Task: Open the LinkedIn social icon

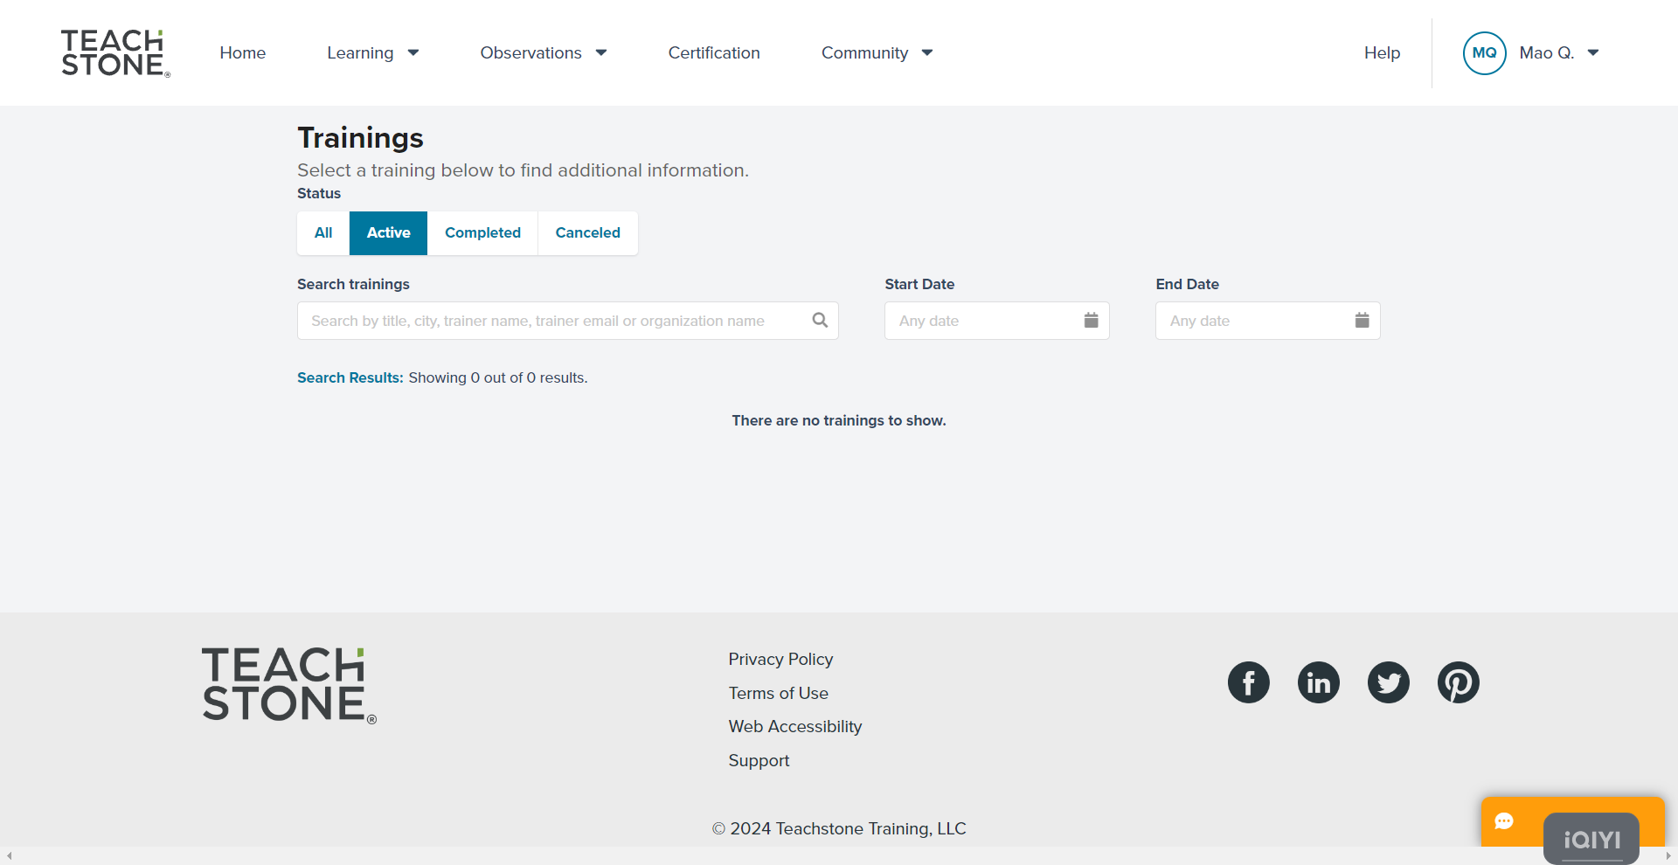Action: click(1318, 682)
